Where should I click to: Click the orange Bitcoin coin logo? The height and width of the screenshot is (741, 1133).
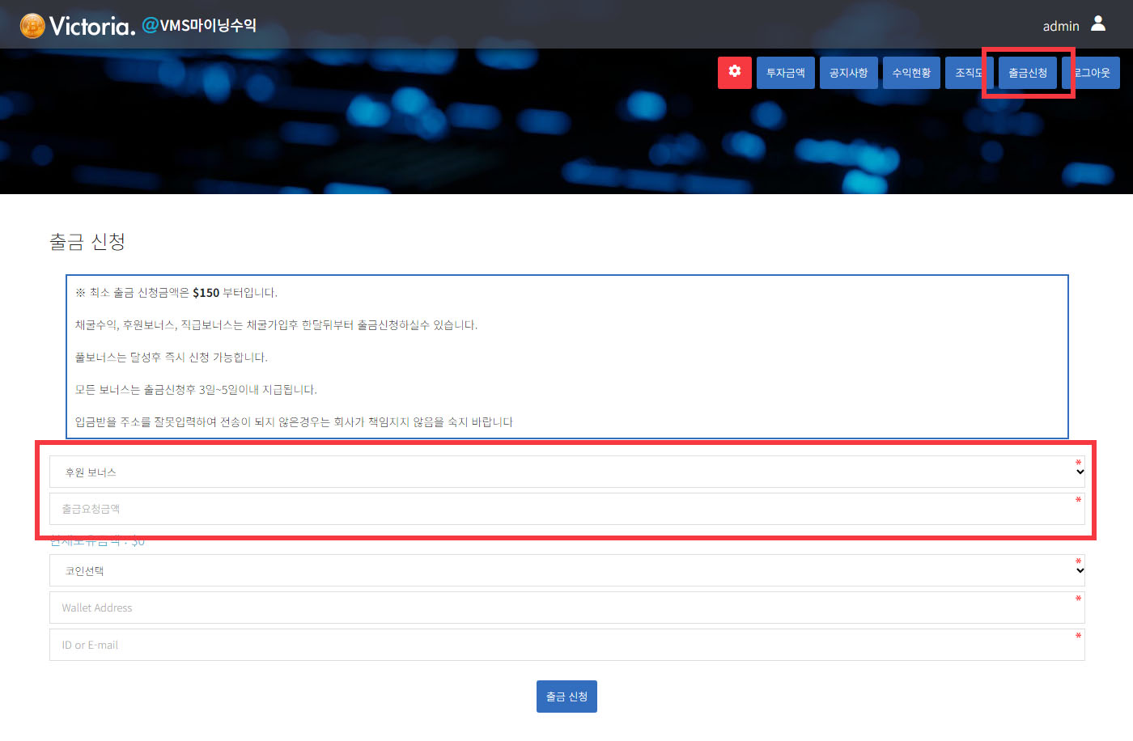[x=32, y=26]
